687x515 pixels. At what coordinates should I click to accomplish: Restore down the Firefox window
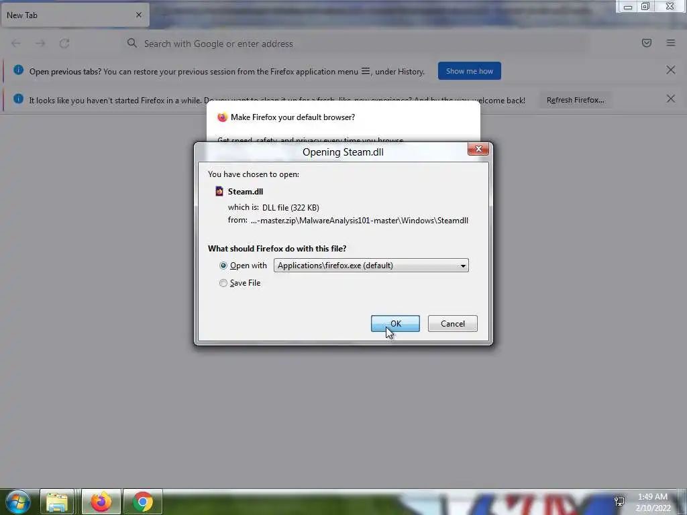coord(645,6)
